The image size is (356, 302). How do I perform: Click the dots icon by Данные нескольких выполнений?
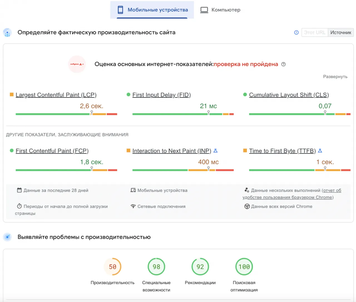pos(247,190)
